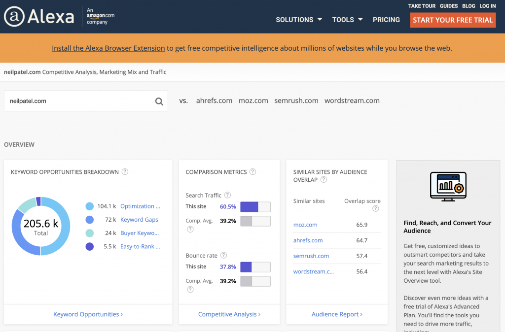Open the Pricing page
The image size is (505, 332).
pos(386,20)
